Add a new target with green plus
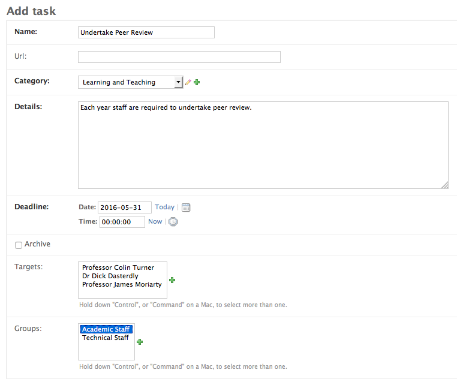 click(x=172, y=280)
